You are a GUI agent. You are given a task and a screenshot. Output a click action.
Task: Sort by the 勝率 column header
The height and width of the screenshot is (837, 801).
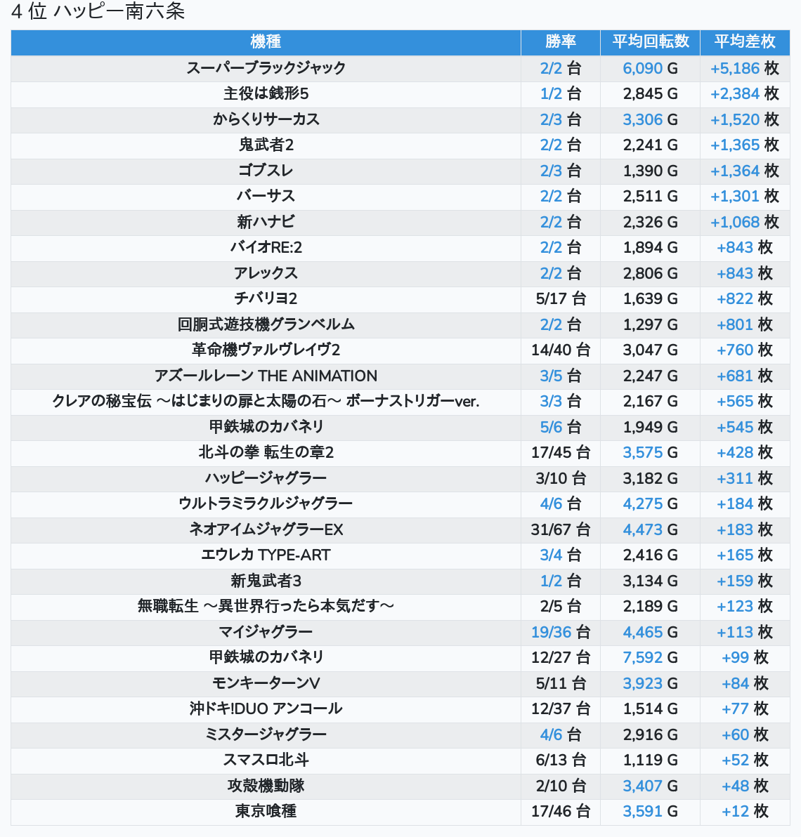pos(560,42)
